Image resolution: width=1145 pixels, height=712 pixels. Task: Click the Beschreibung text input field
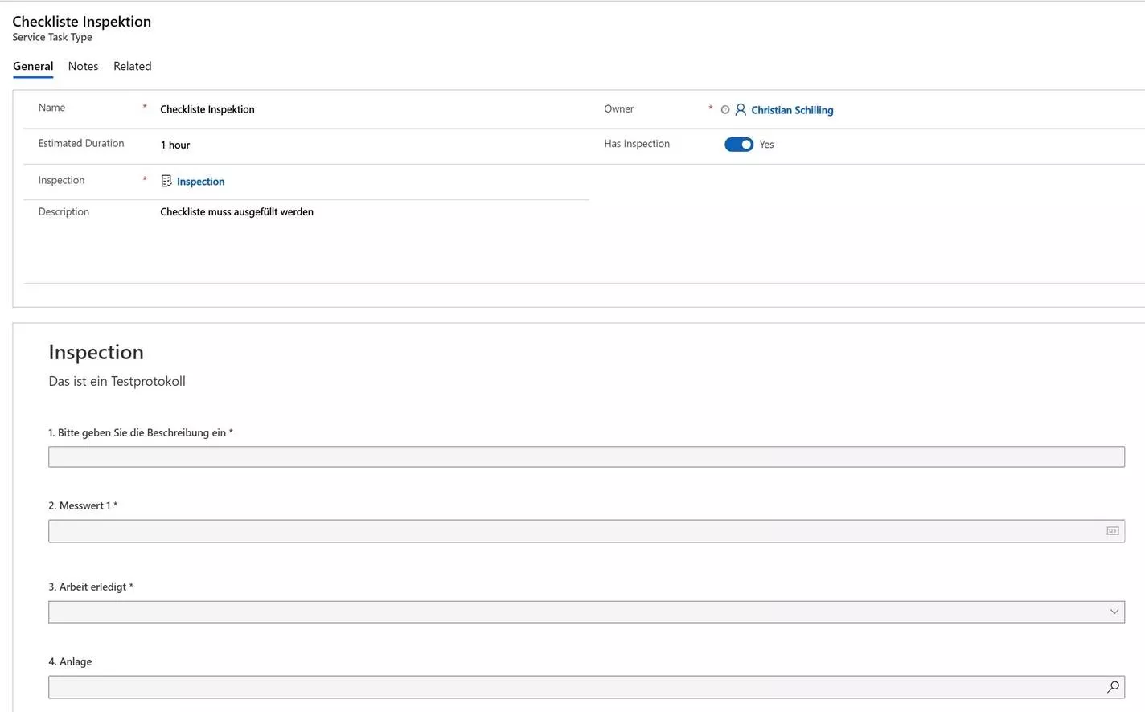[585, 456]
